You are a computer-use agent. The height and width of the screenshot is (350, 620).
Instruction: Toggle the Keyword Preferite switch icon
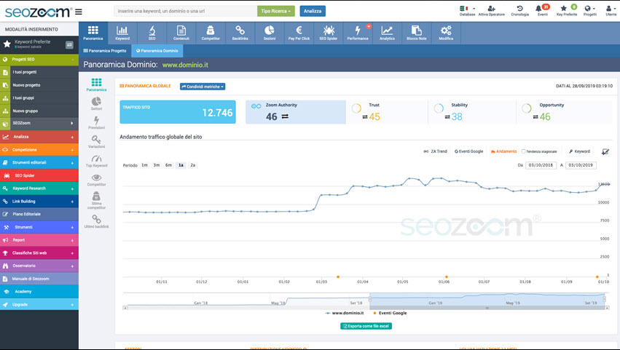[70, 45]
